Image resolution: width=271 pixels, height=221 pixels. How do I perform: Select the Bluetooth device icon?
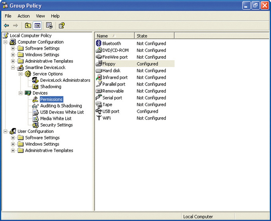pos(98,43)
